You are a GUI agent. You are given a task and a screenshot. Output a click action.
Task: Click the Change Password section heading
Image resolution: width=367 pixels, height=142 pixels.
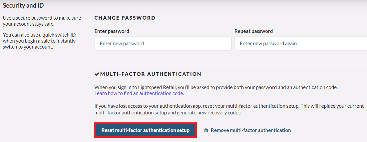pos(125,18)
